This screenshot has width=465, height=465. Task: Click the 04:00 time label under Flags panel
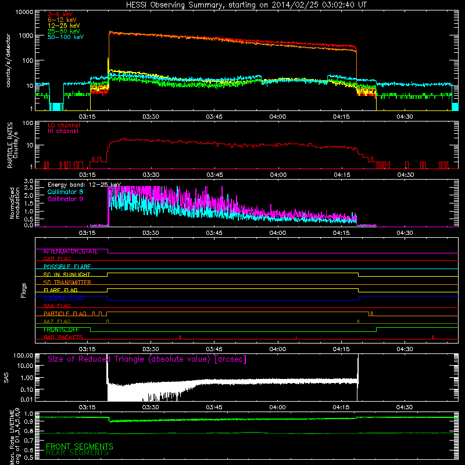point(278,349)
